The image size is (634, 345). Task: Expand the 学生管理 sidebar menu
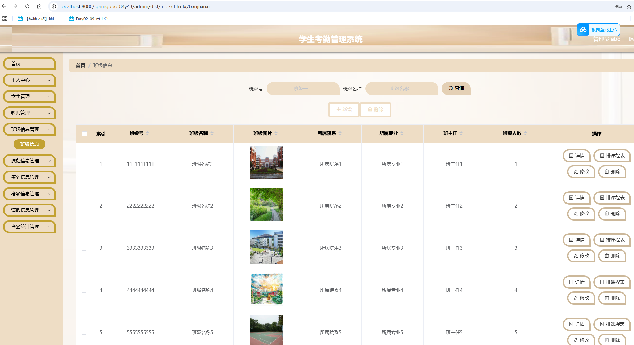(29, 97)
